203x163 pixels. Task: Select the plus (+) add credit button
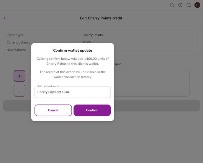point(19,76)
